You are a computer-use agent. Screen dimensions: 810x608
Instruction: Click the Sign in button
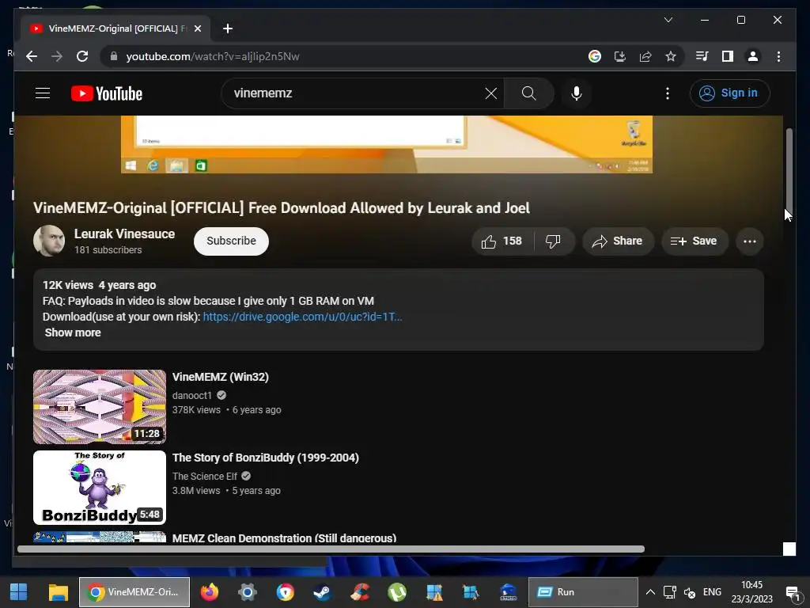(x=729, y=93)
